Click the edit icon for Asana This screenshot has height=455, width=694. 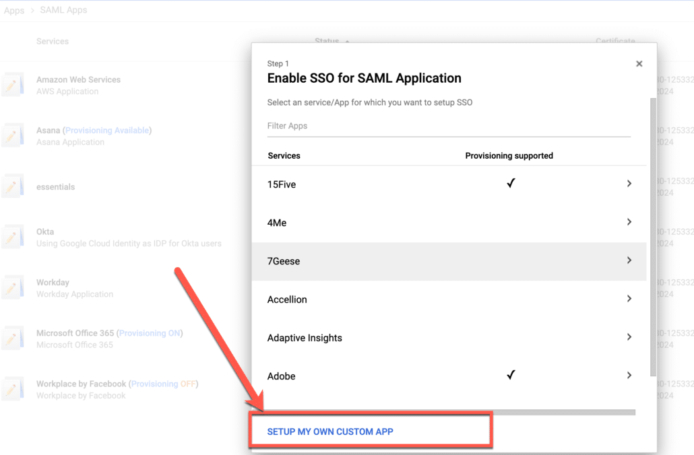pyautogui.click(x=12, y=136)
